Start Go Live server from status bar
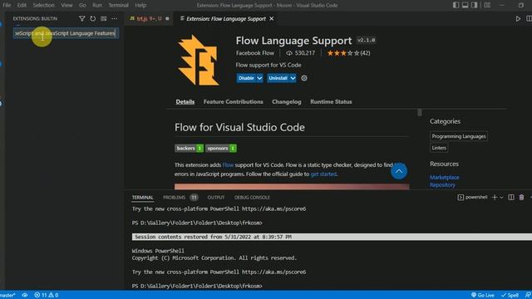Image resolution: width=532 pixels, height=299 pixels. 482,295
